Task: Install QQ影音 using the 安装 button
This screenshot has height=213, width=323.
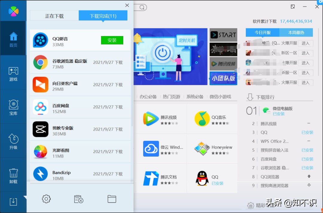Action: tap(112, 40)
